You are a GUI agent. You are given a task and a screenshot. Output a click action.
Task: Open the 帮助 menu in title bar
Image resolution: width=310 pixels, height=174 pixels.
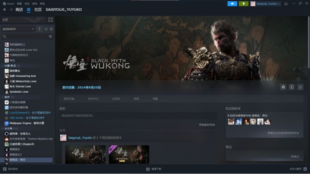pos(42,3)
